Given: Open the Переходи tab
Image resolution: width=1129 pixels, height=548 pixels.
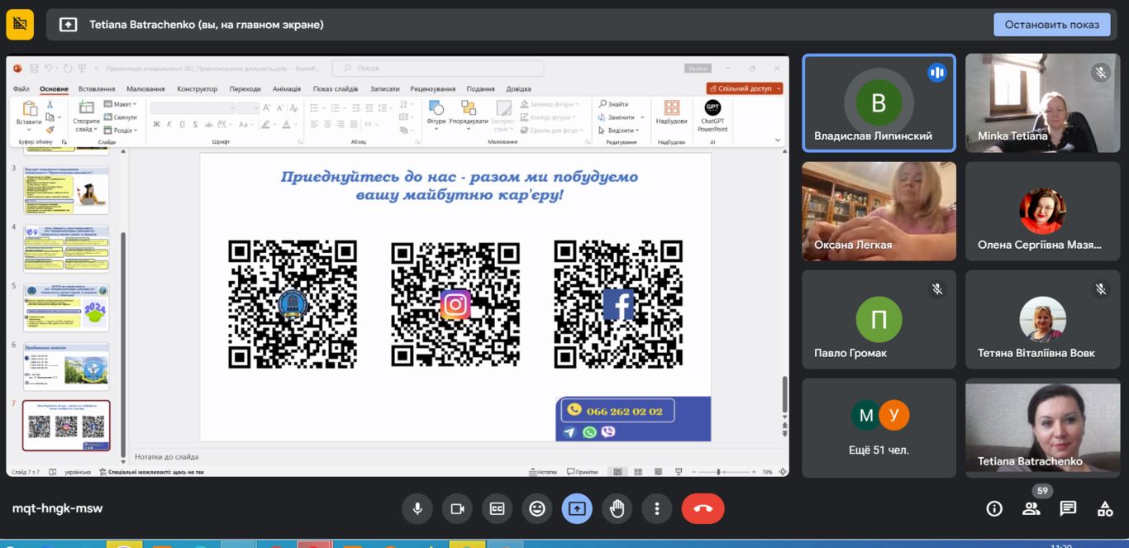Looking at the screenshot, I should tap(245, 88).
